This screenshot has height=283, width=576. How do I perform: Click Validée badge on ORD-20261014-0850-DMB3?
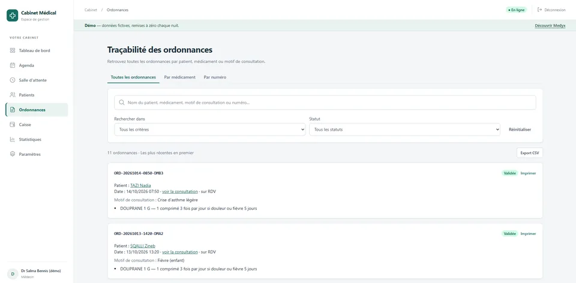[x=510, y=173]
